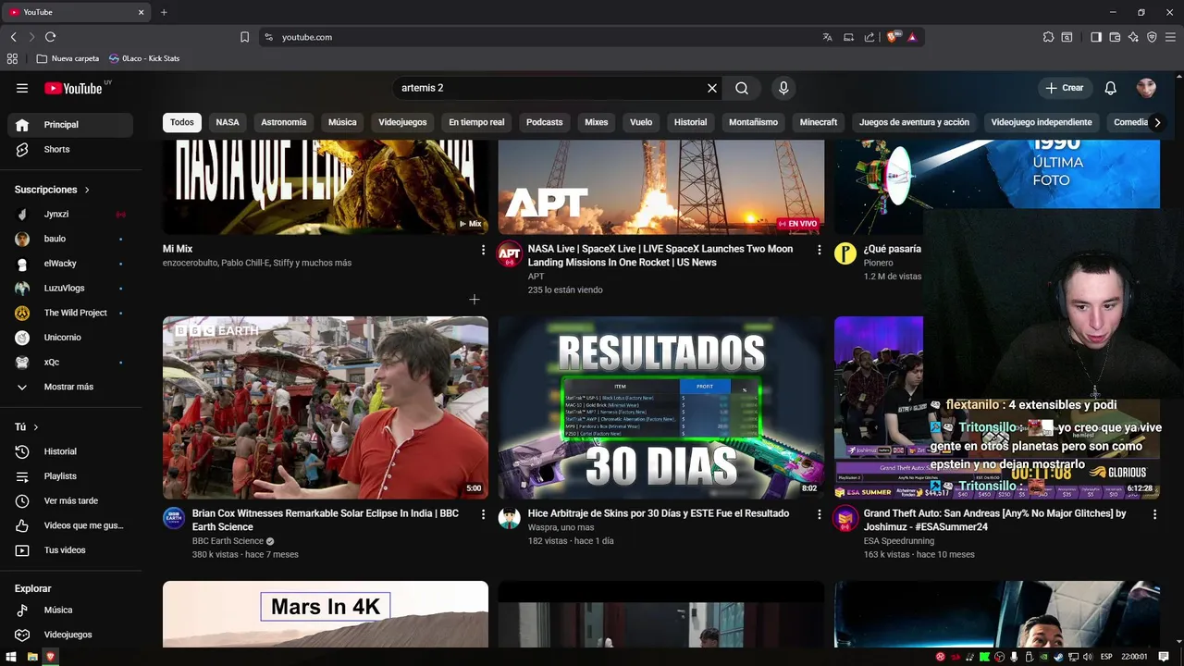Toggle the browser sidebar panel

(x=1096, y=37)
